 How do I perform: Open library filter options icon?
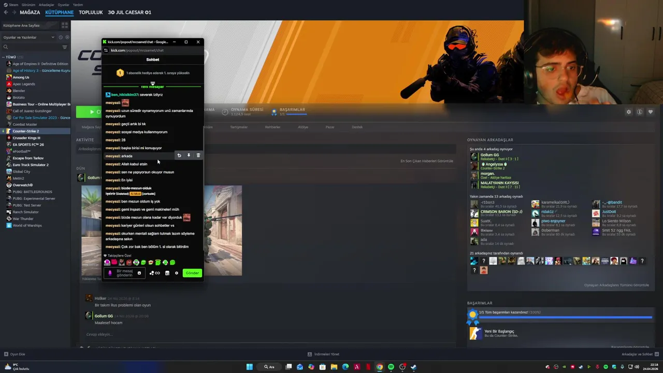pyautogui.click(x=65, y=47)
